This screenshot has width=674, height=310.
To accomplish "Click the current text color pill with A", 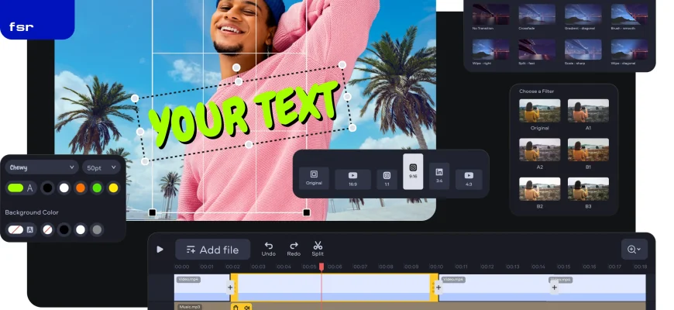I will (x=21, y=188).
